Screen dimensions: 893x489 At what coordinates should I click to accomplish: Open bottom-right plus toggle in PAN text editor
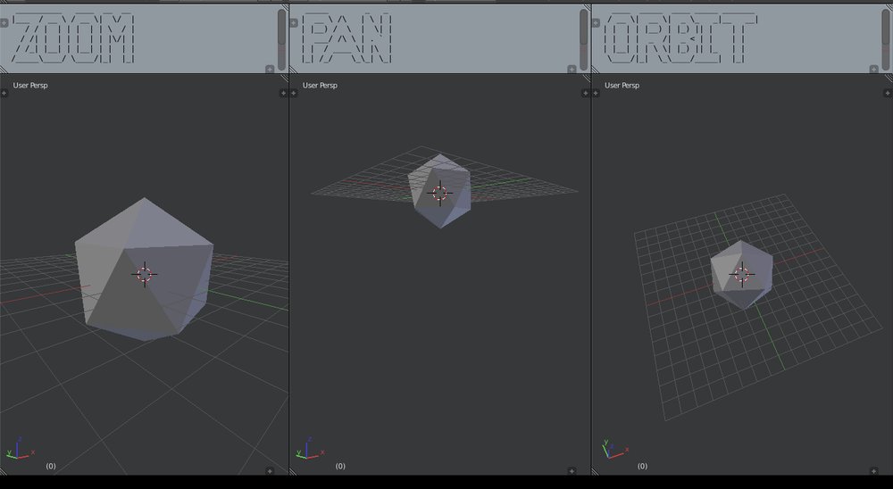[572, 69]
